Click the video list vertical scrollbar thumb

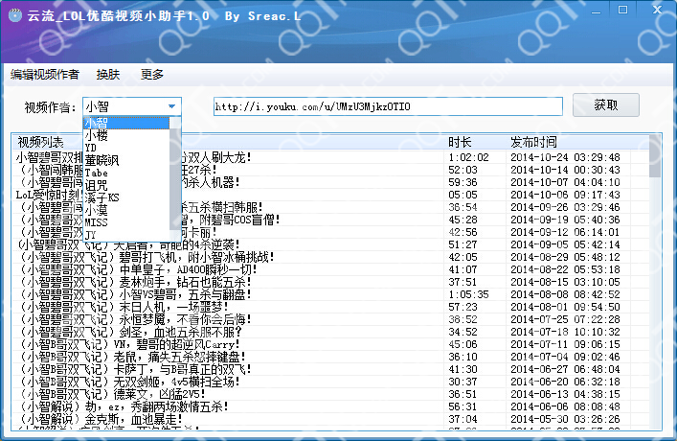(655, 155)
